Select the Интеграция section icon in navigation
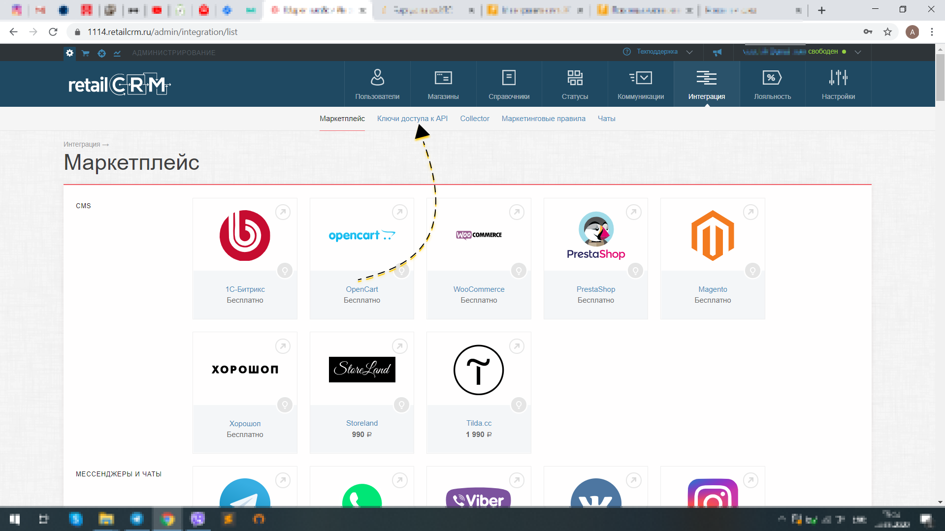The image size is (945, 531). (706, 77)
